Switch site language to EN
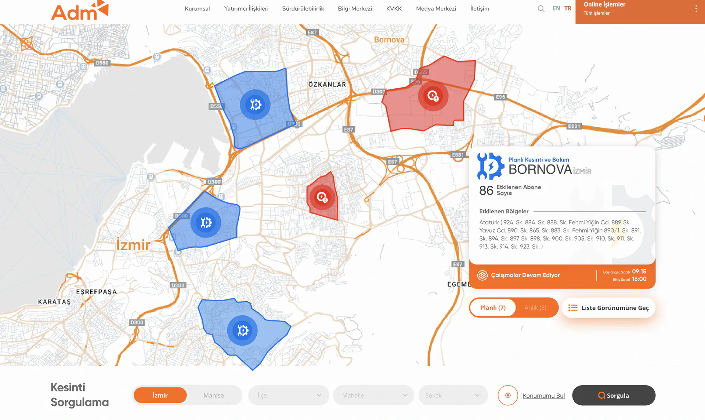Viewport: 705px width, 420px height. (x=556, y=8)
